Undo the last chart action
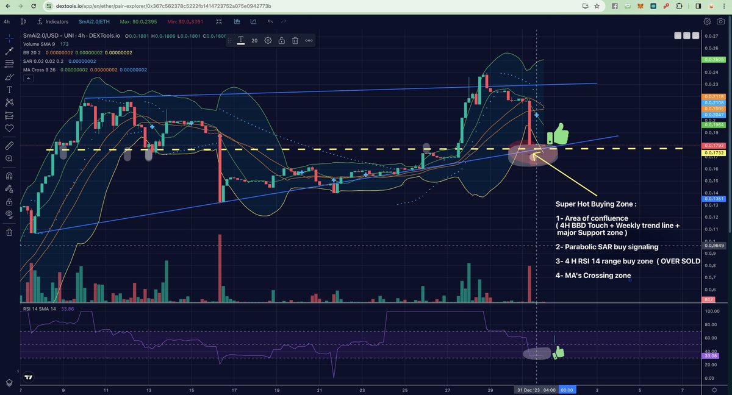732x395 pixels. 271,21
